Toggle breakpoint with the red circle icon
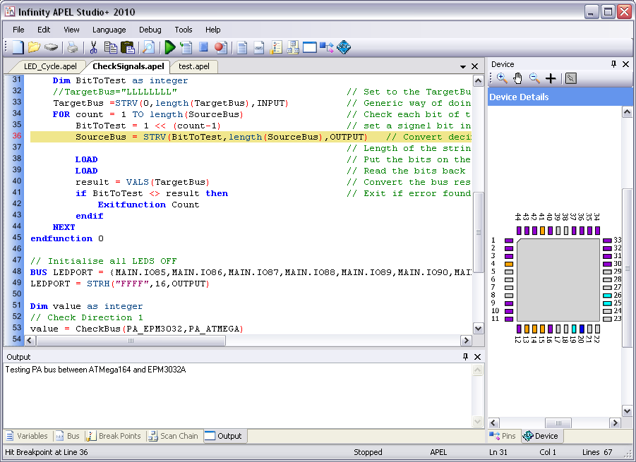 coord(220,47)
